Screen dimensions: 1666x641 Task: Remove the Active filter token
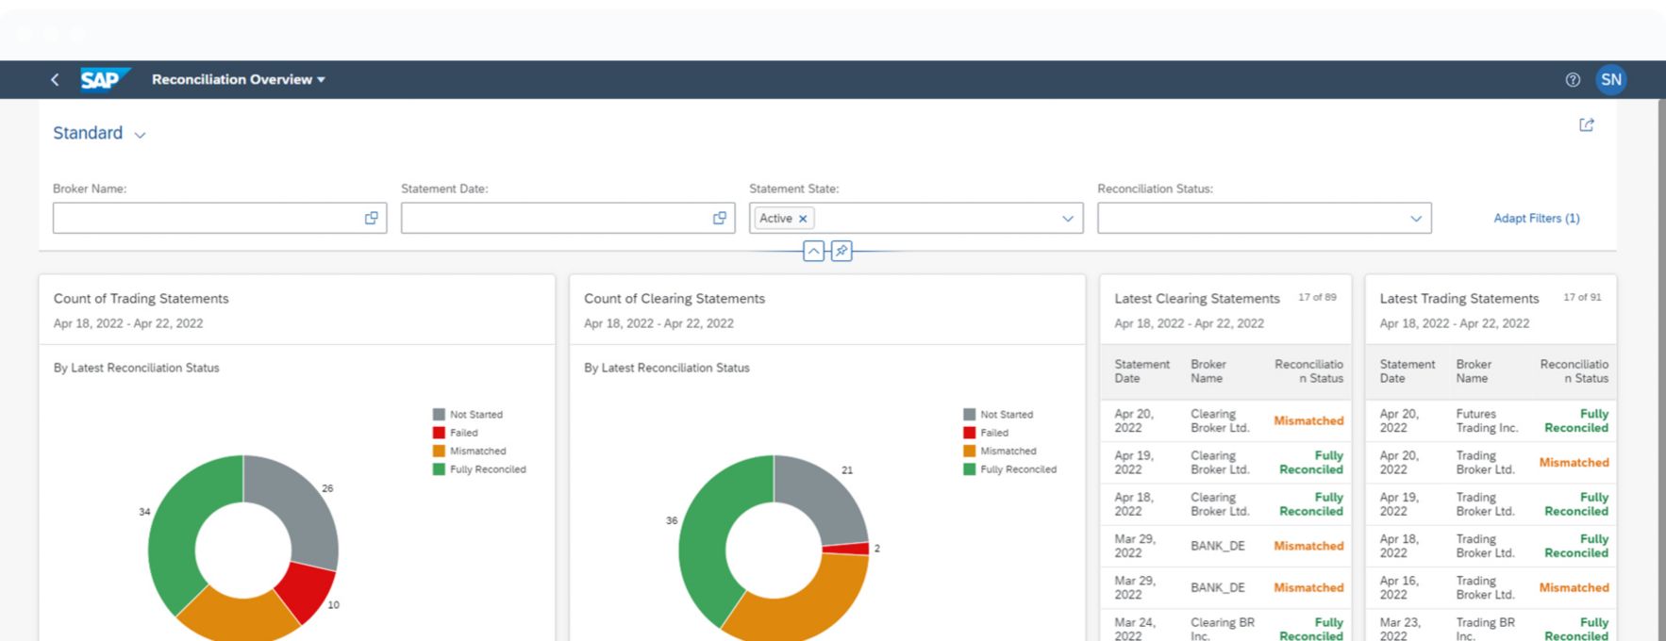click(x=803, y=219)
